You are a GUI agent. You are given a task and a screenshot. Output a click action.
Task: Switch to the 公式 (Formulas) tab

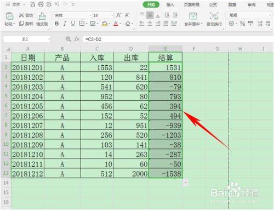point(213,5)
